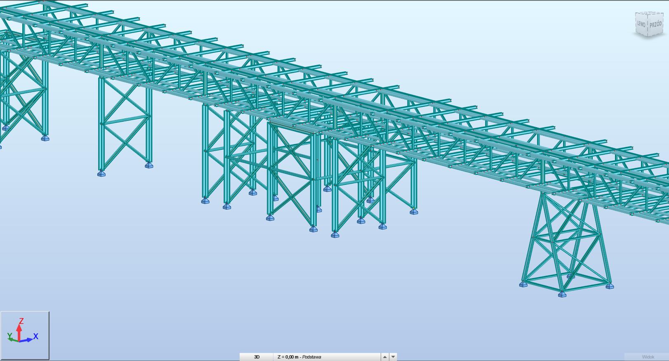The height and width of the screenshot is (361, 669).
Task: Click the down arrow beside the level field
Action: pyautogui.click(x=393, y=357)
